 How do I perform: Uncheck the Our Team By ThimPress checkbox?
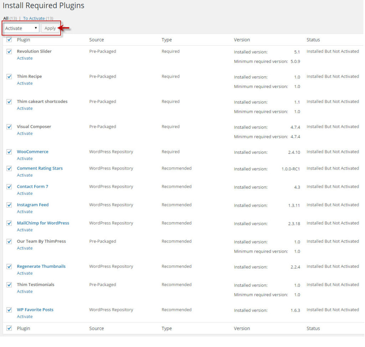9,242
